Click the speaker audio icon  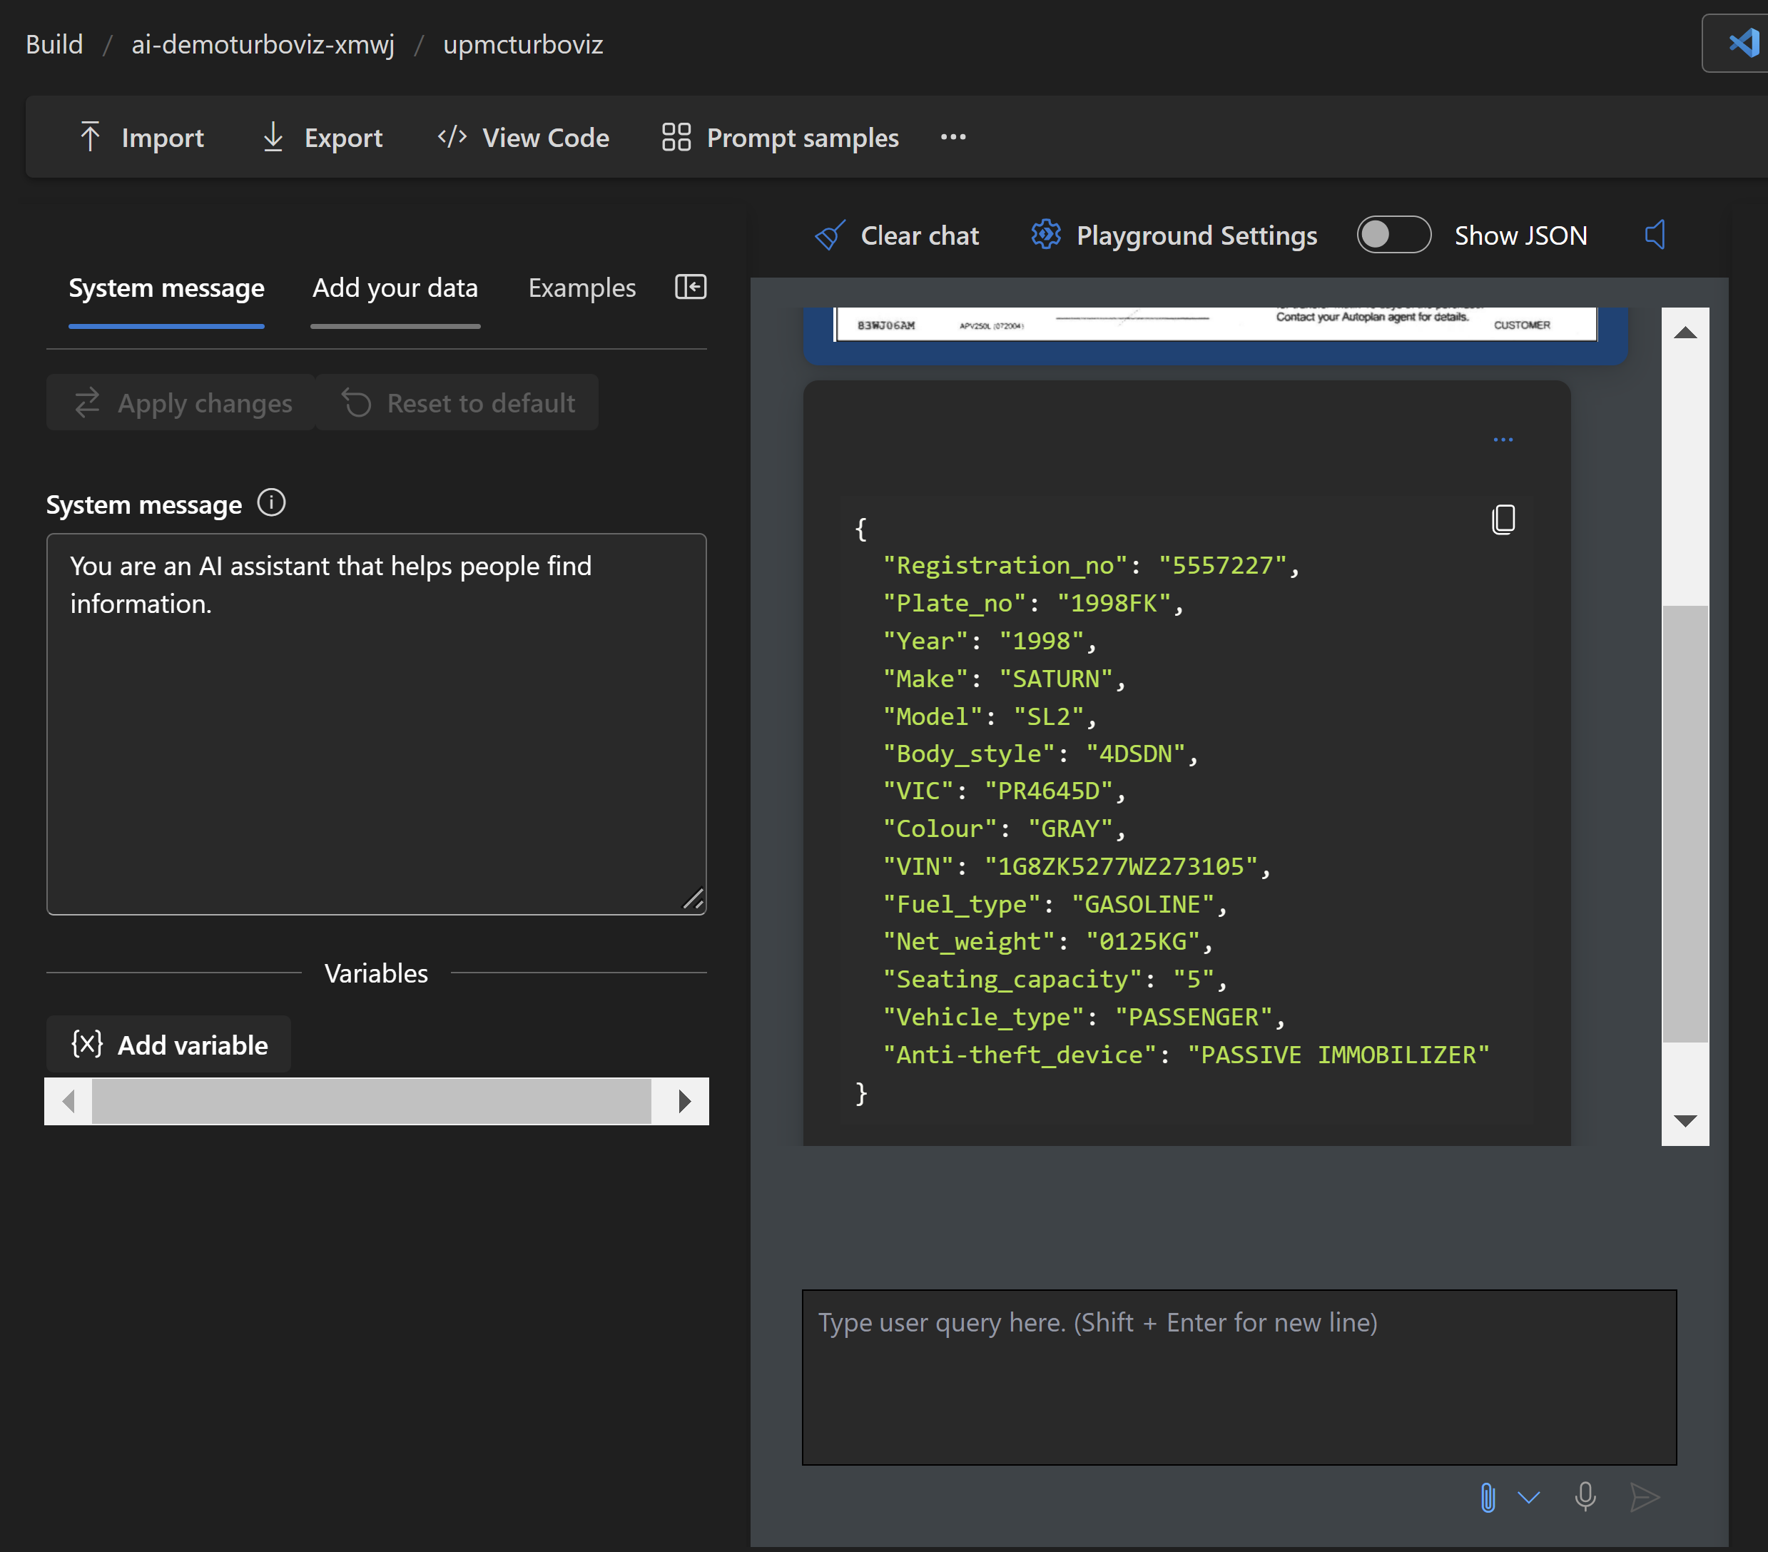[1655, 235]
